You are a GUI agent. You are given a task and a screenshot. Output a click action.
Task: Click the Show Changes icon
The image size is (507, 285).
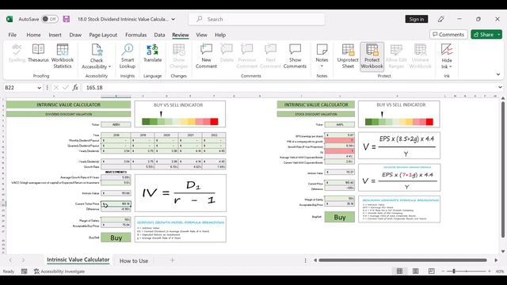pos(179,56)
